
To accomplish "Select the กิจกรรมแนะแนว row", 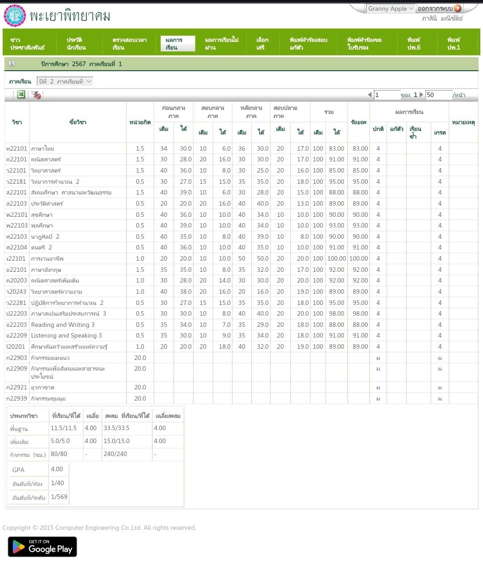I will coord(241,358).
